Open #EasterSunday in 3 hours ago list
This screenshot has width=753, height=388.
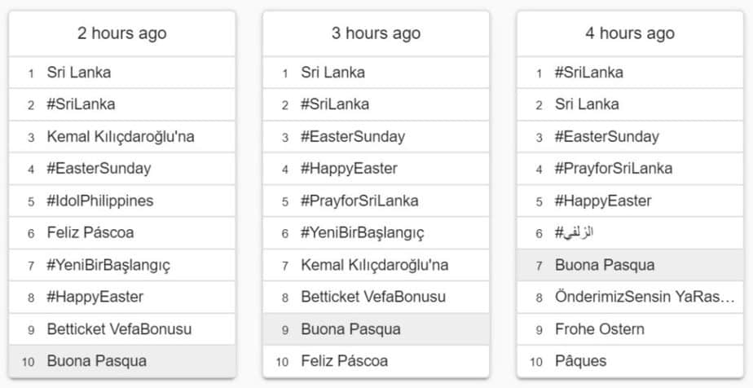[x=376, y=137]
